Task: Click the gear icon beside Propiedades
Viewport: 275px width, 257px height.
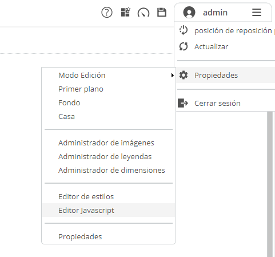Action: coord(184,75)
